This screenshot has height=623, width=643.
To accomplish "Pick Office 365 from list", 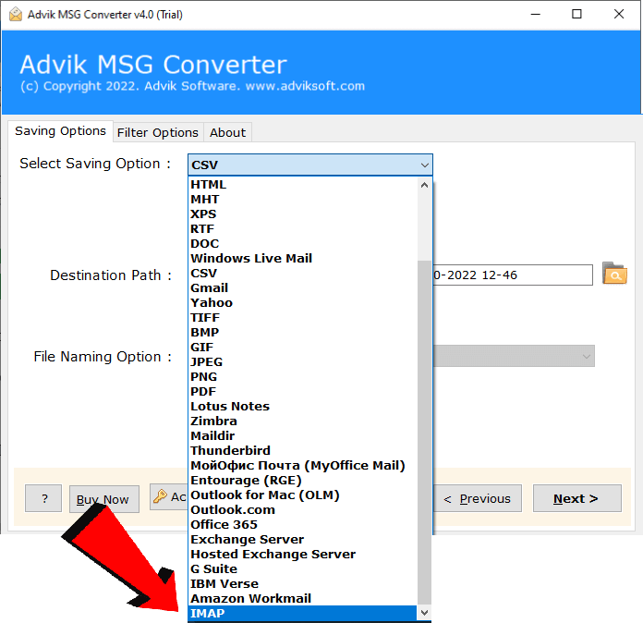I will pyautogui.click(x=303, y=524).
